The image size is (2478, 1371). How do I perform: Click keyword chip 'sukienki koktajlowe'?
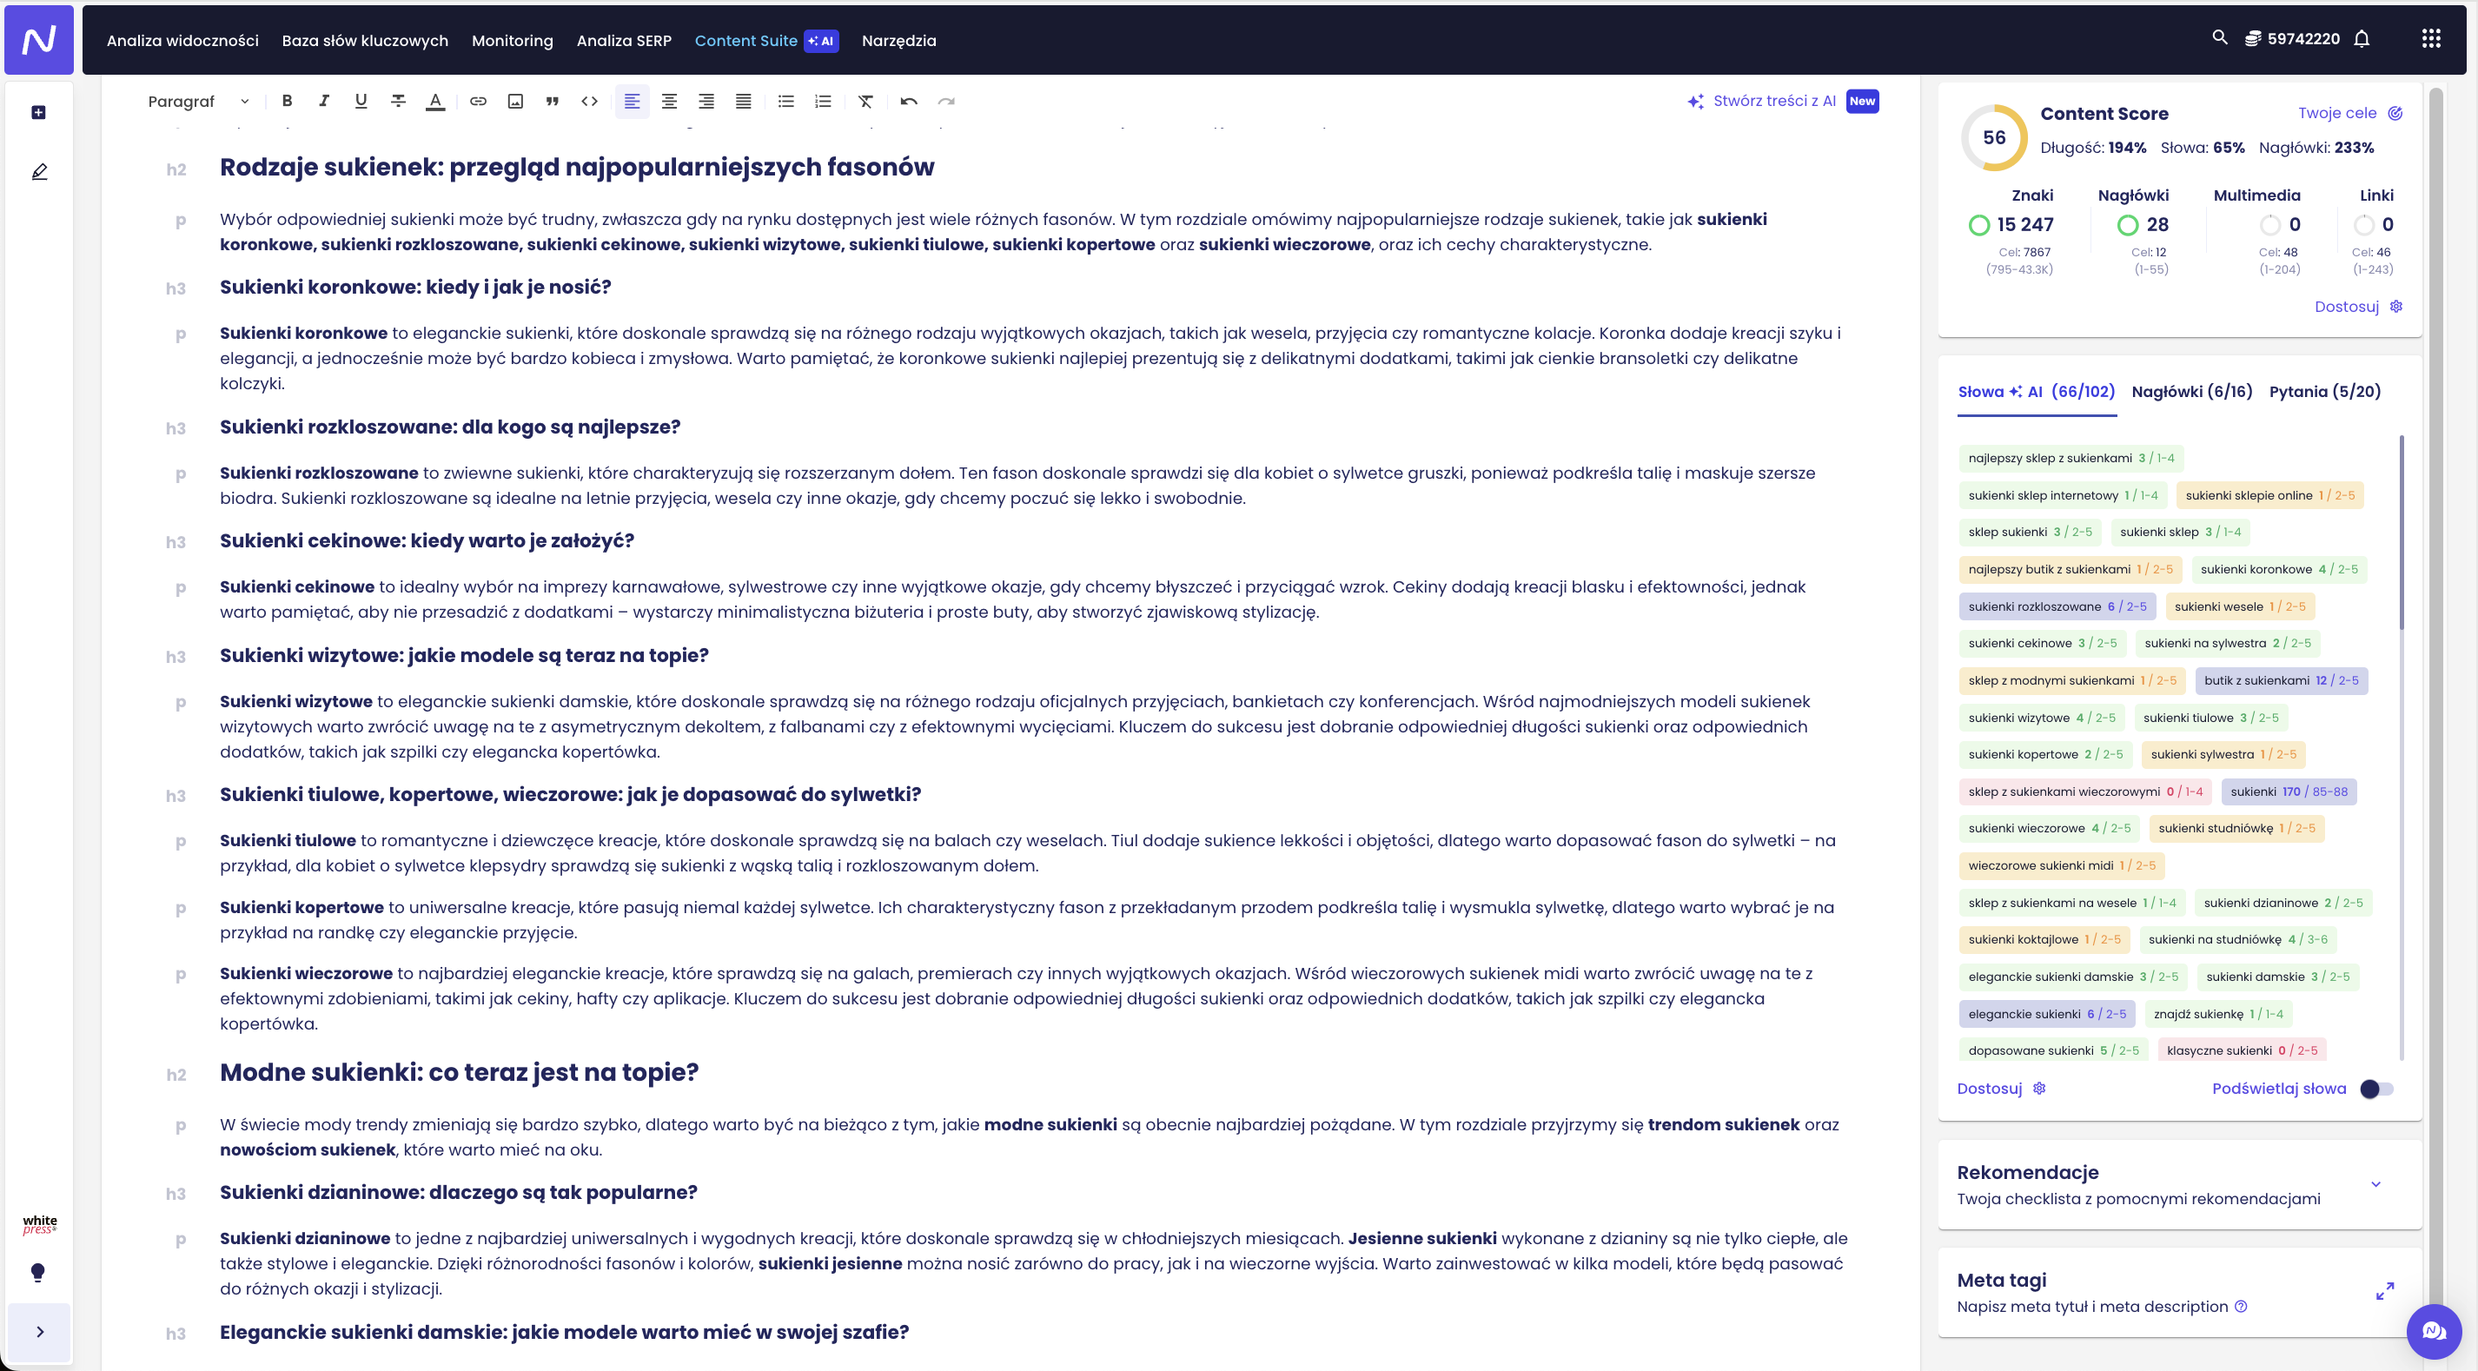pos(2044,939)
